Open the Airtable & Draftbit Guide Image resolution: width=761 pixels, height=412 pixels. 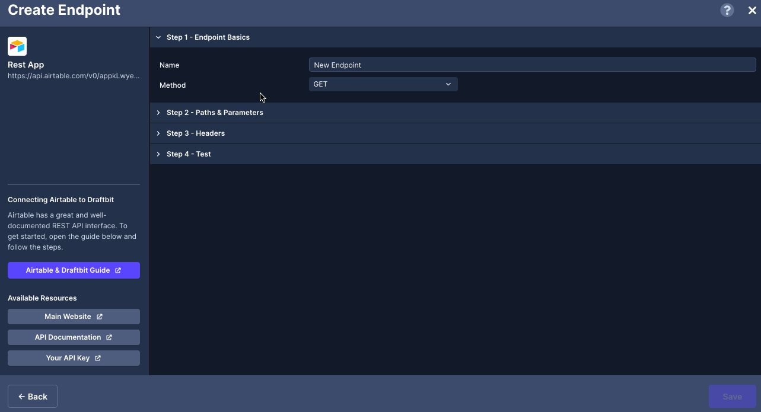click(x=74, y=270)
